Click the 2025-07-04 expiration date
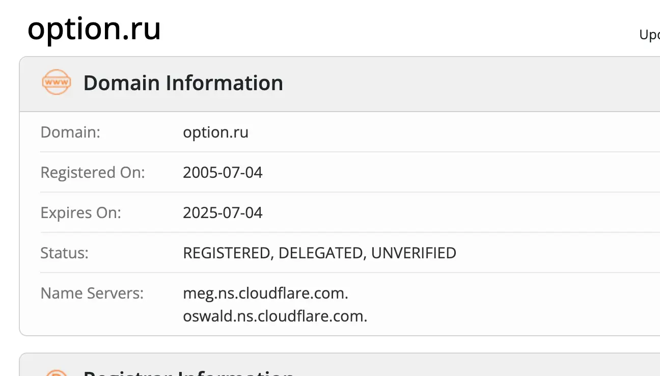This screenshot has width=660, height=376. pyautogui.click(x=223, y=212)
